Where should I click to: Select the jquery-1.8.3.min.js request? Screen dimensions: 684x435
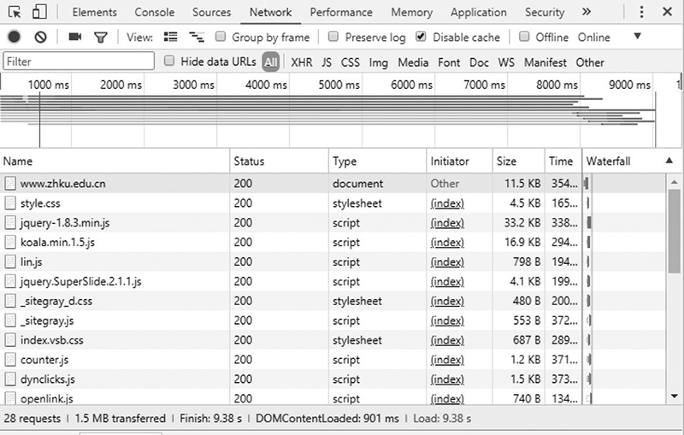pyautogui.click(x=66, y=223)
